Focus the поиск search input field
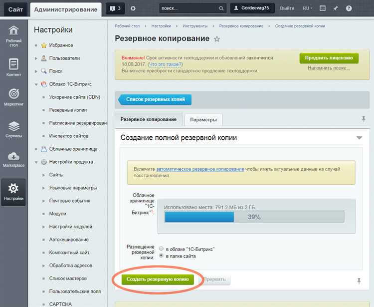The height and width of the screenshot is (307, 374). click(189, 8)
